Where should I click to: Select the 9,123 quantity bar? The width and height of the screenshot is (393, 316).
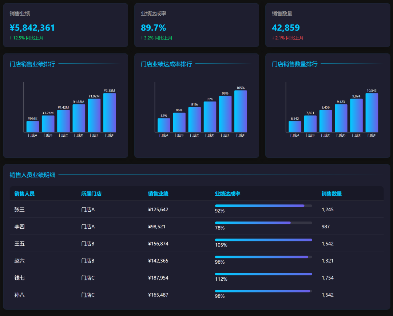(x=341, y=118)
